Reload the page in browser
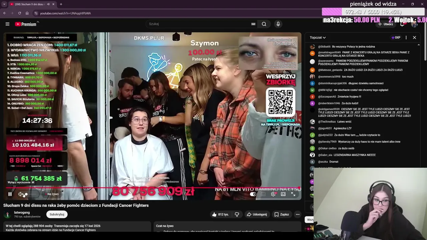 click(20, 13)
